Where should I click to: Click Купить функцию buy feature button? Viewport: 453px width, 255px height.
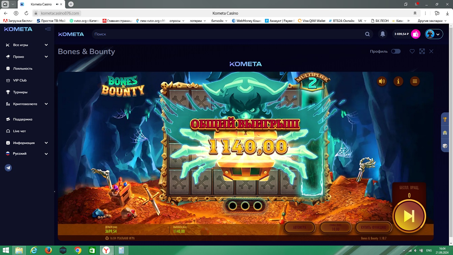pyautogui.click(x=374, y=227)
